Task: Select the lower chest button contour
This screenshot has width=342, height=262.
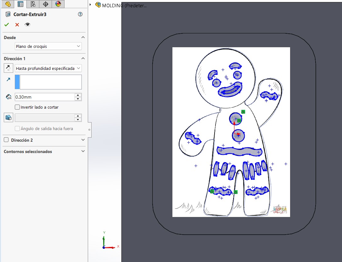Action: (238, 136)
